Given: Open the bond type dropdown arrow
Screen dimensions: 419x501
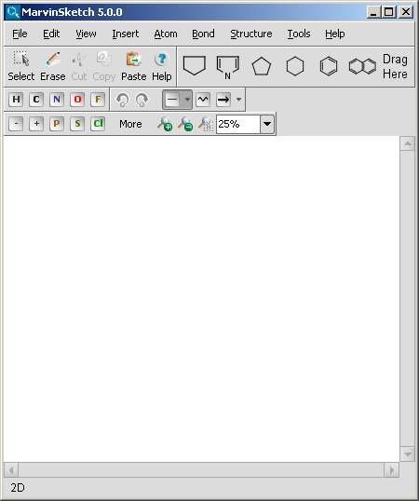Looking at the screenshot, I should (x=187, y=100).
